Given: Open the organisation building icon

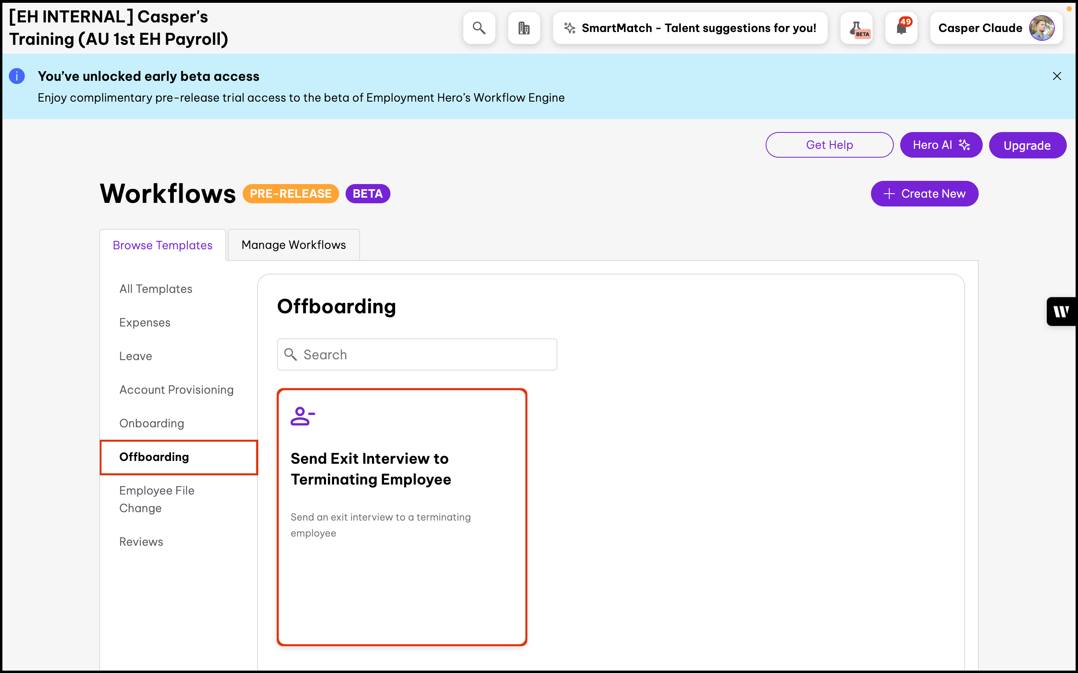Looking at the screenshot, I should coord(524,28).
